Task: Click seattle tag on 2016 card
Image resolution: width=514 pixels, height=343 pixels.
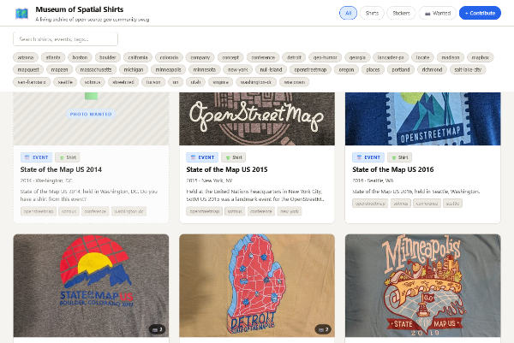Action: (452, 204)
